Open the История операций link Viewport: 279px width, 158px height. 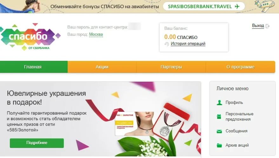188,44
